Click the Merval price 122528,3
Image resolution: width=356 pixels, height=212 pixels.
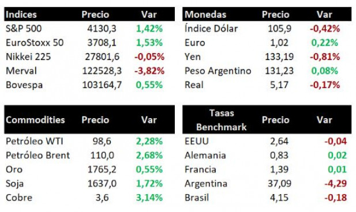pyautogui.click(x=102, y=71)
